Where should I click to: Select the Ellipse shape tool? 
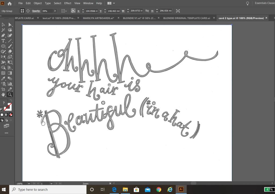pos(3,46)
